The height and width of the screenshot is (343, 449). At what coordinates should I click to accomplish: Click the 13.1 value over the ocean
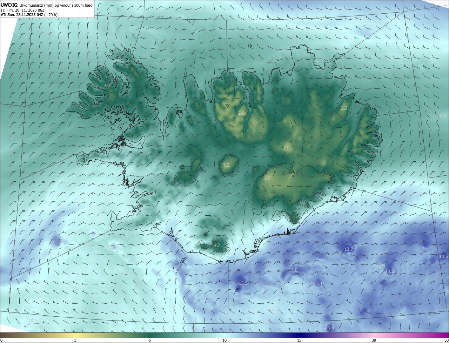(318, 283)
